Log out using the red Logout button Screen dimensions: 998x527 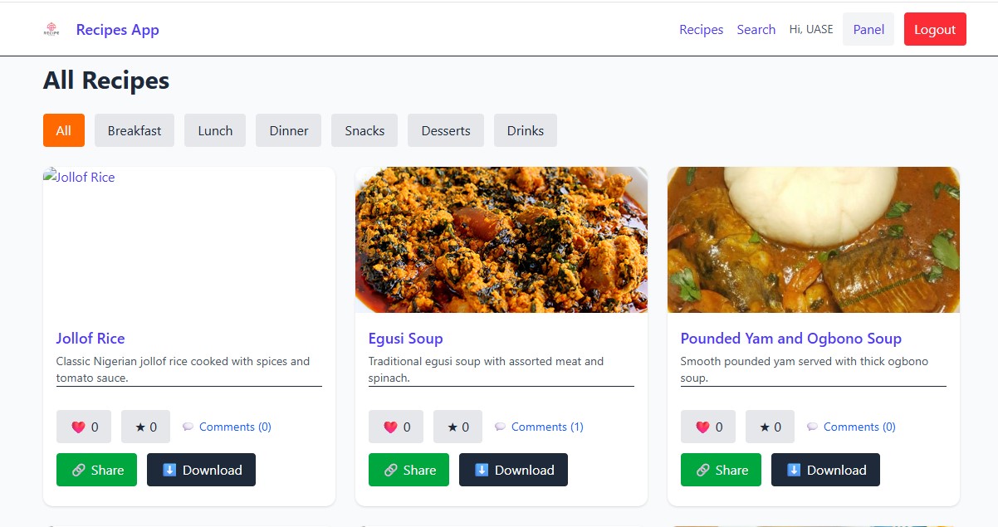pyautogui.click(x=935, y=30)
